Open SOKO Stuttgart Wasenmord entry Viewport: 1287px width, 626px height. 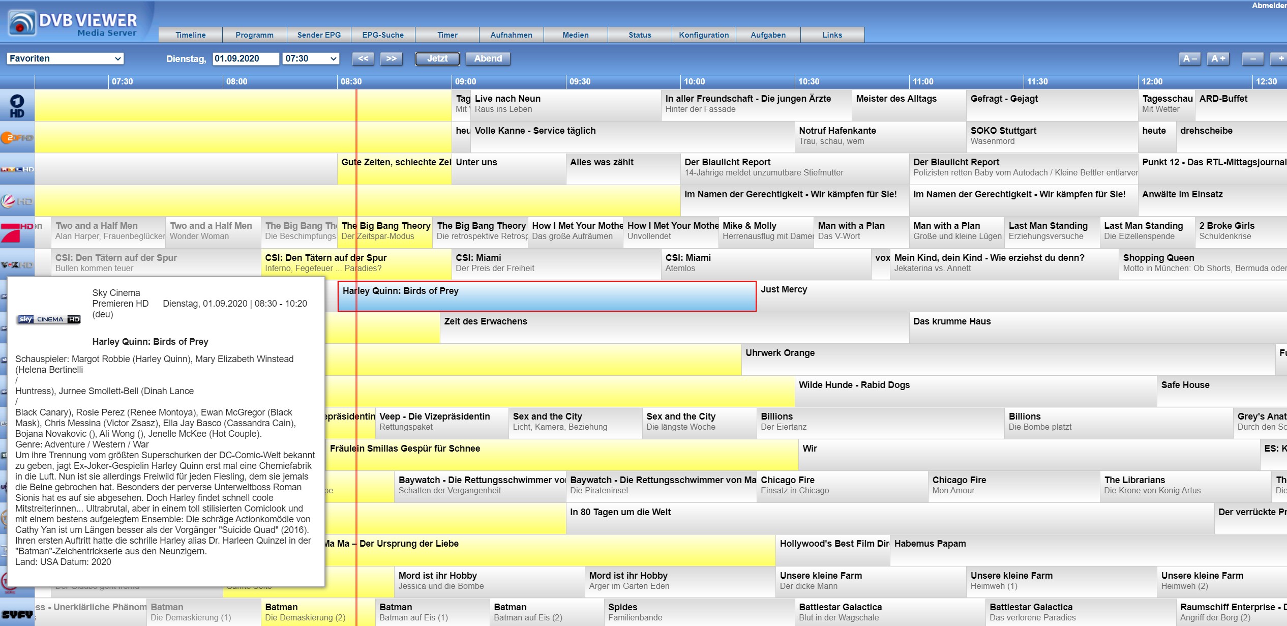tap(1052, 137)
